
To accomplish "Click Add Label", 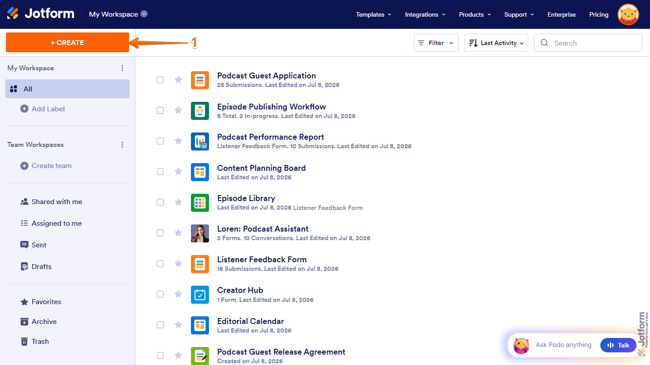I will tap(43, 109).
